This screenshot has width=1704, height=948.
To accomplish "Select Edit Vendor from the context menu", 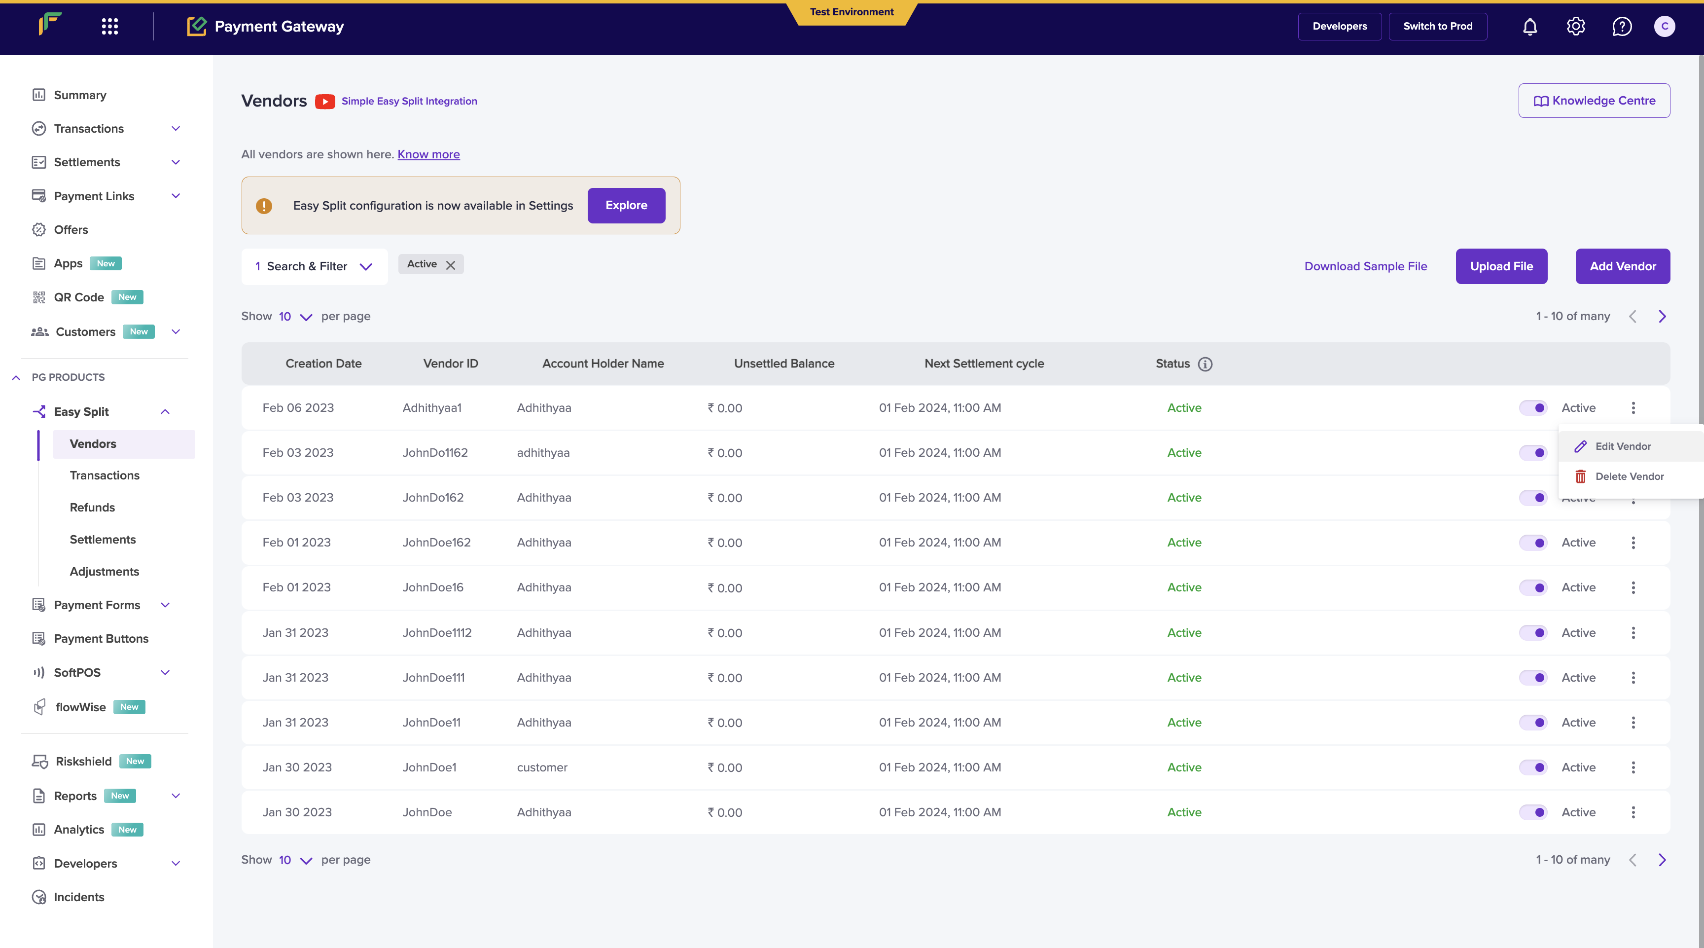I will tap(1623, 446).
